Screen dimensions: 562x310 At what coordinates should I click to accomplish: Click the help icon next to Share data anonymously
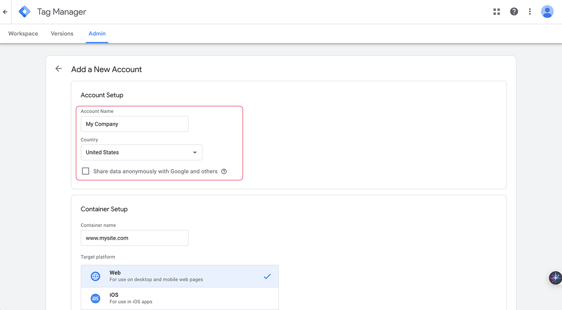pyautogui.click(x=224, y=171)
